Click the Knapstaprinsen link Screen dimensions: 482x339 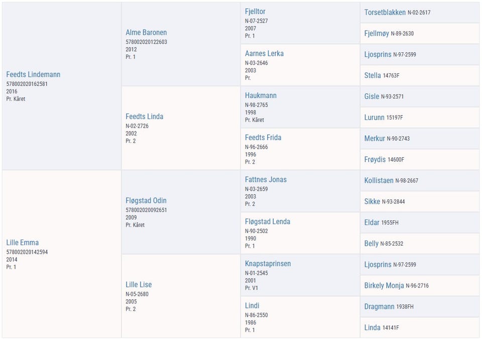point(268,264)
